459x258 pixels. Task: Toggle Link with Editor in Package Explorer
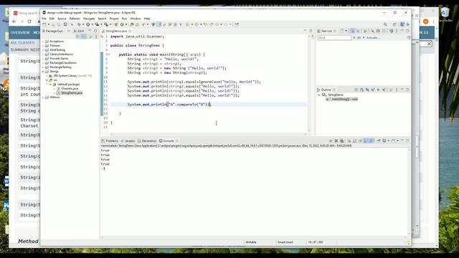pyautogui.click(x=84, y=37)
